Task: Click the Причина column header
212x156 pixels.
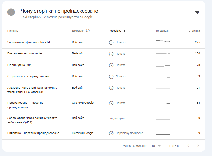Action: click(13, 31)
